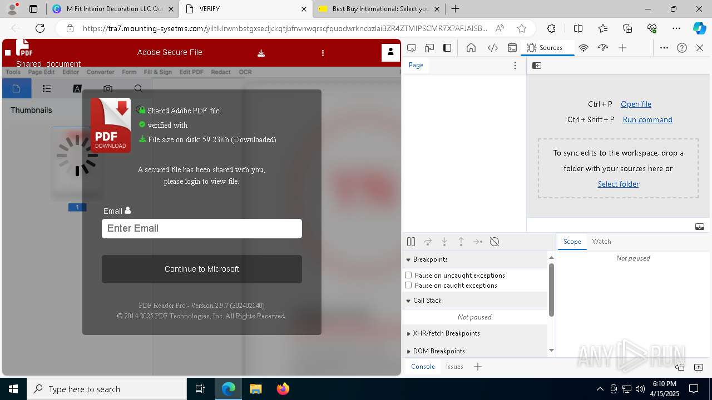This screenshot has height=400, width=712.
Task: Enable Pause on caught exceptions
Action: 408,285
